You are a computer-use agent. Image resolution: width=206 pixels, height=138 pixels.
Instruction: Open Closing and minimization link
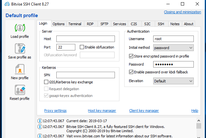click(x=183, y=12)
